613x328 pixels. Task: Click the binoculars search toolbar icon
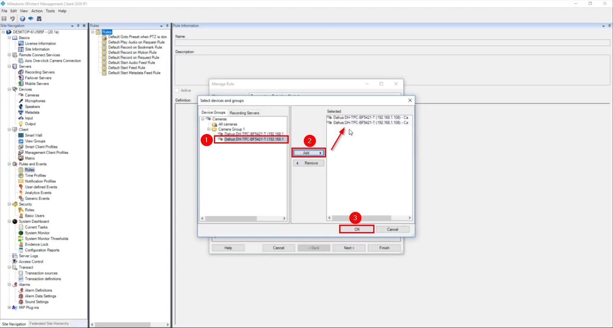(39, 18)
